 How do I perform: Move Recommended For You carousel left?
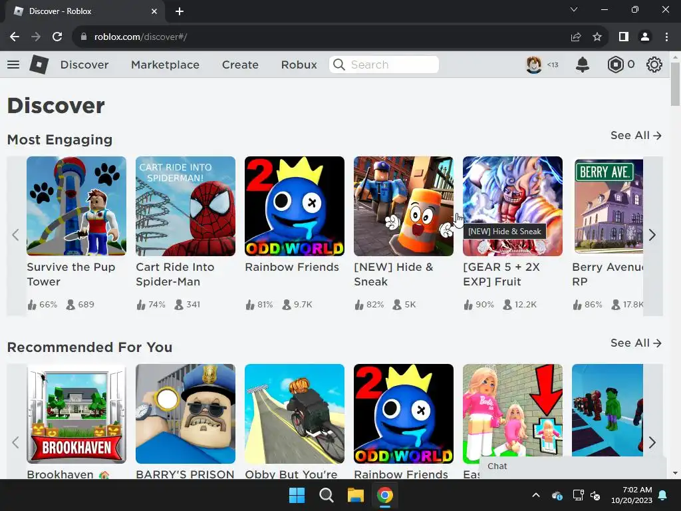click(16, 442)
